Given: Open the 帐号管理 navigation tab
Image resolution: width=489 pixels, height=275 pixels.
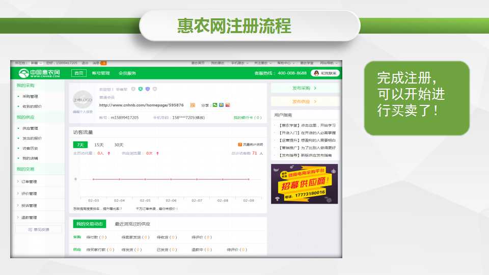Looking at the screenshot, I should [x=100, y=73].
